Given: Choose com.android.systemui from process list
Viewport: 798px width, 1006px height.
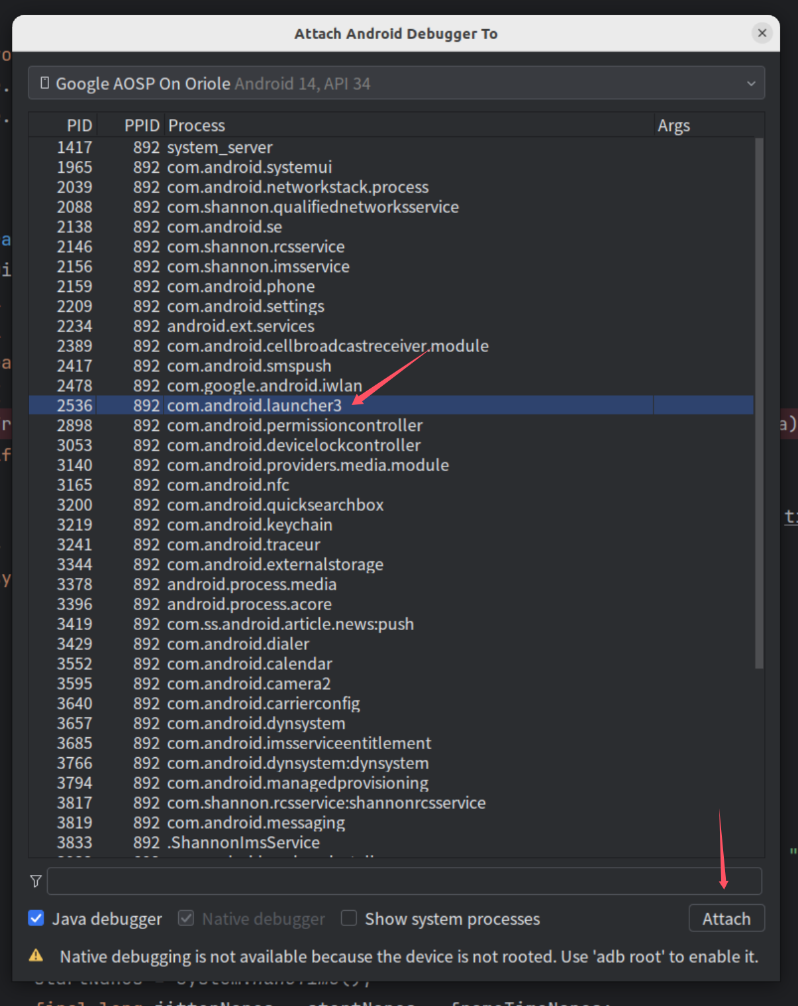Looking at the screenshot, I should [x=249, y=167].
